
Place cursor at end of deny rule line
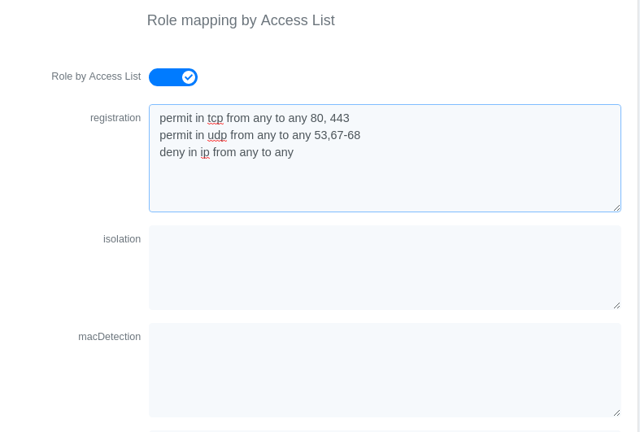294,152
